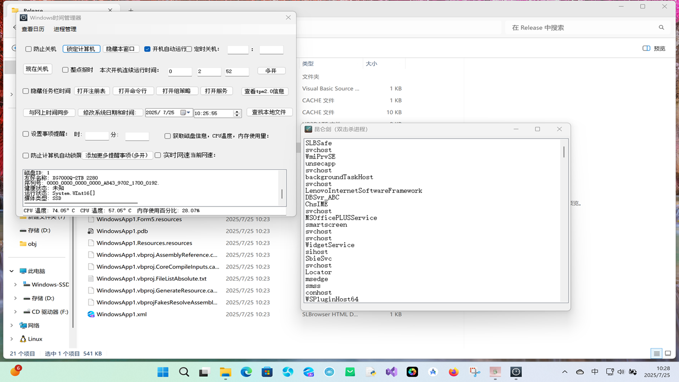The width and height of the screenshot is (679, 382).
Task: Open the 进程管理 menu
Action: (64, 29)
